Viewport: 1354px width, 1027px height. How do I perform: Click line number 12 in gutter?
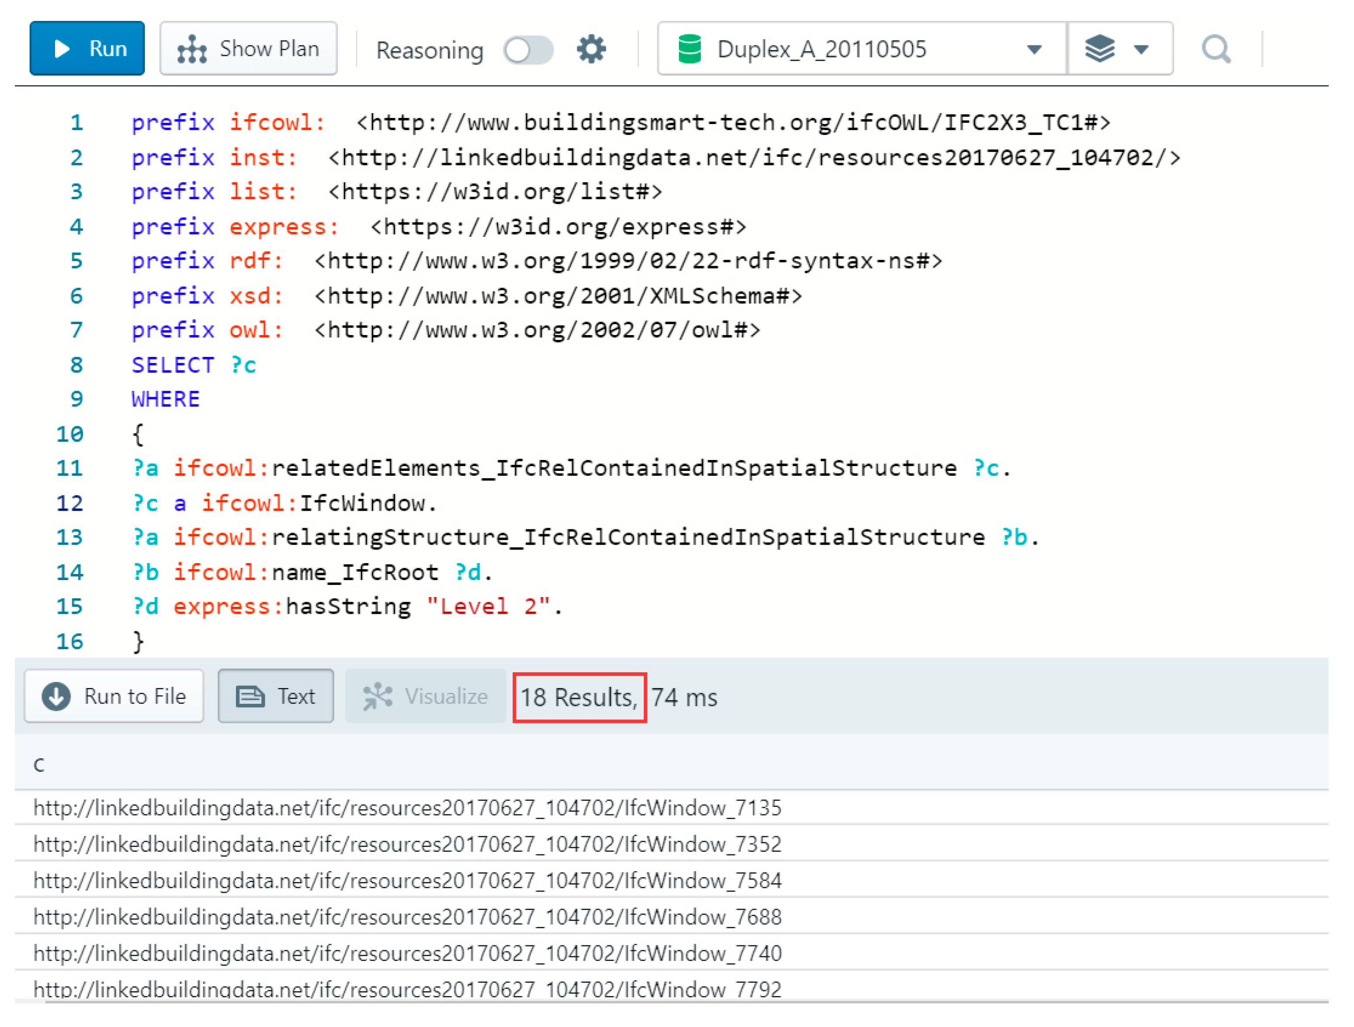69,503
